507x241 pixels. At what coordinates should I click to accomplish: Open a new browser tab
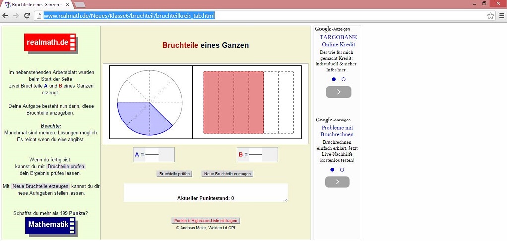(80, 4)
